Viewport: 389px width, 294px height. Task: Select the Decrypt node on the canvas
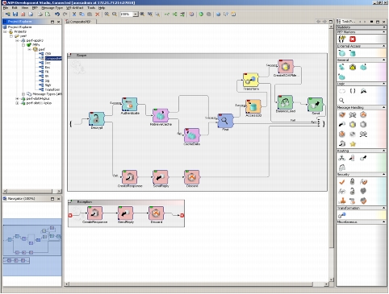[x=97, y=119]
